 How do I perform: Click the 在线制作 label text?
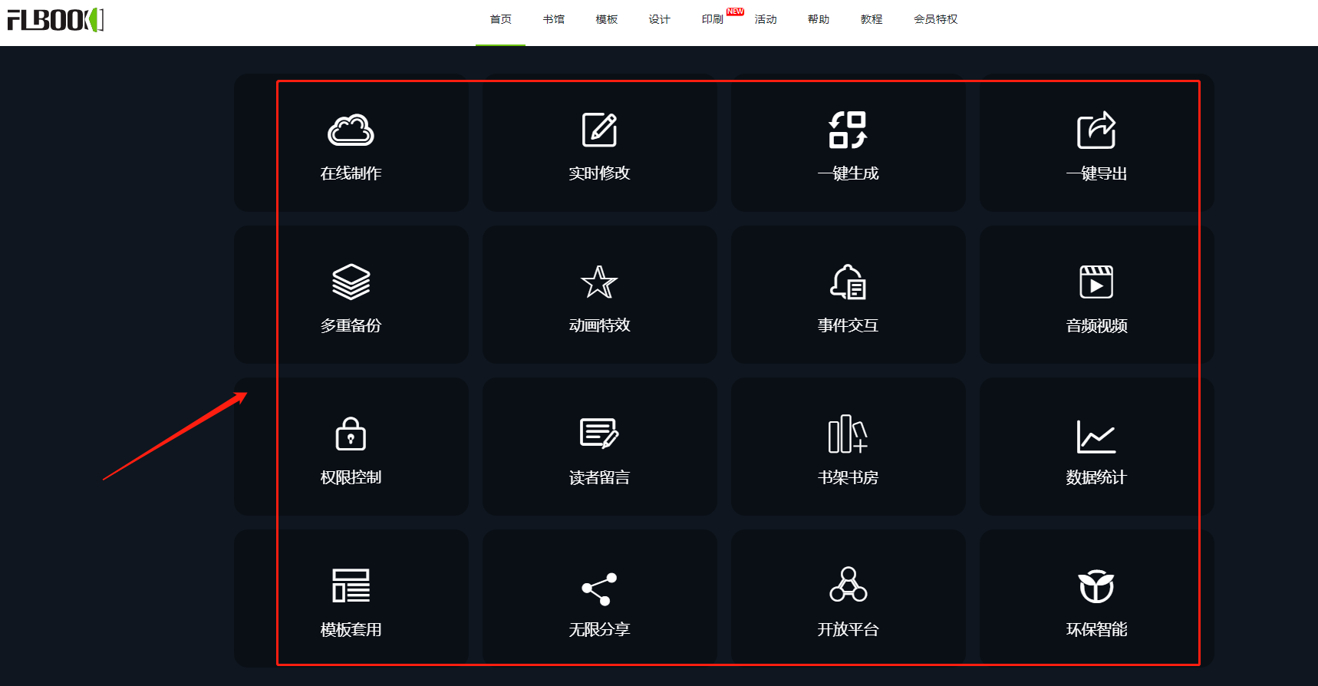point(351,173)
